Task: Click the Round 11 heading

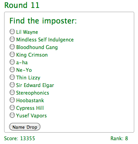Action: tap(22, 5)
